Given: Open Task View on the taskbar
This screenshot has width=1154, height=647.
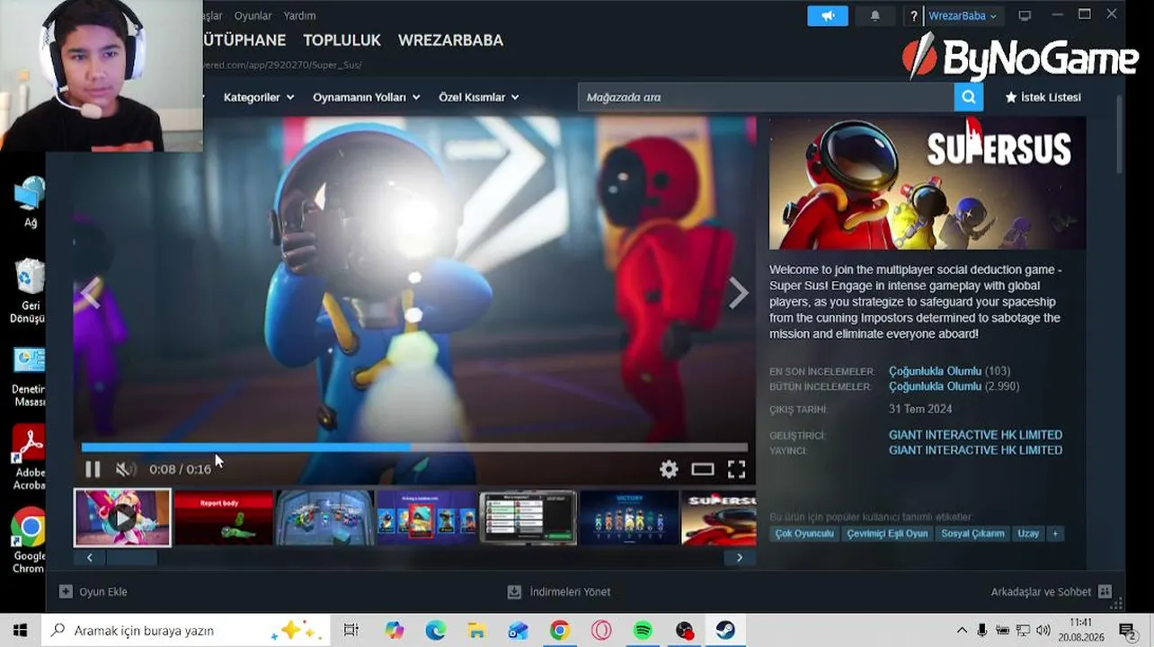Looking at the screenshot, I should pyautogui.click(x=351, y=631).
